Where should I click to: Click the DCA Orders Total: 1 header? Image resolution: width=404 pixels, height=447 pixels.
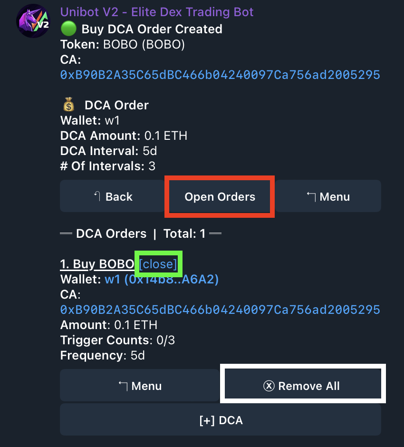click(141, 233)
